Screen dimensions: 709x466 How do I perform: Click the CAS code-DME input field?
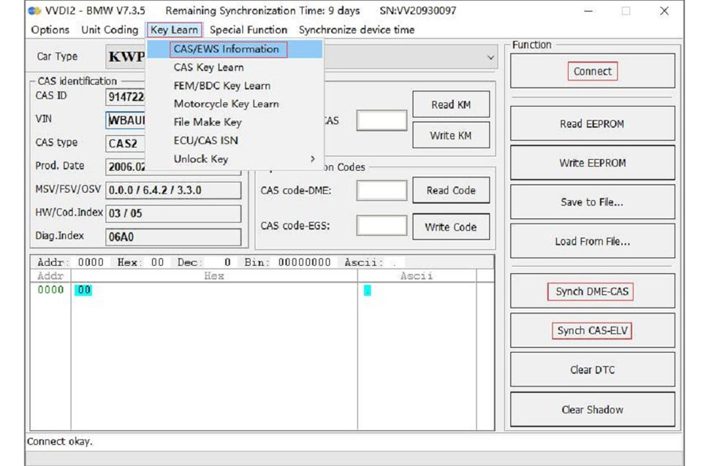[x=382, y=191]
